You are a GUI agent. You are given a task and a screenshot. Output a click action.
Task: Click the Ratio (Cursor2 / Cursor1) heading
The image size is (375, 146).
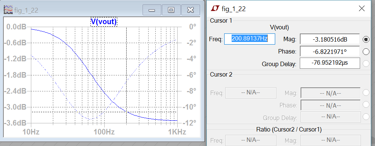click(289, 130)
